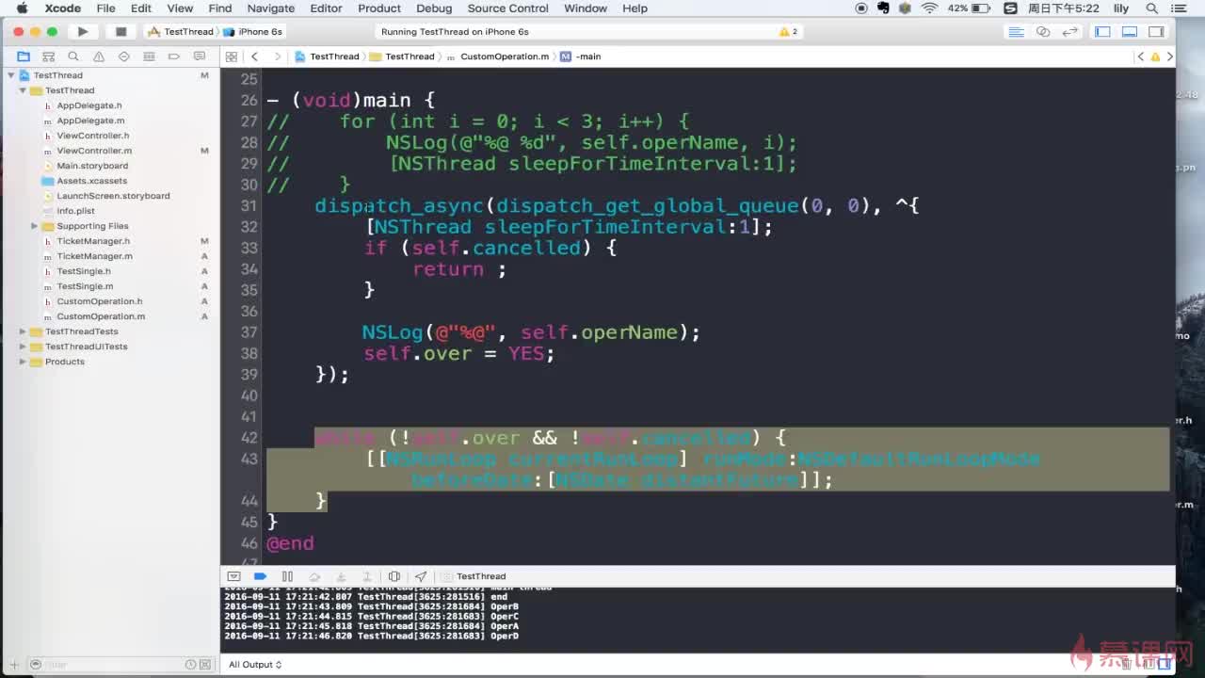This screenshot has width=1205, height=678.
Task: Open Notification Center in menu bar
Action: pyautogui.click(x=1180, y=8)
